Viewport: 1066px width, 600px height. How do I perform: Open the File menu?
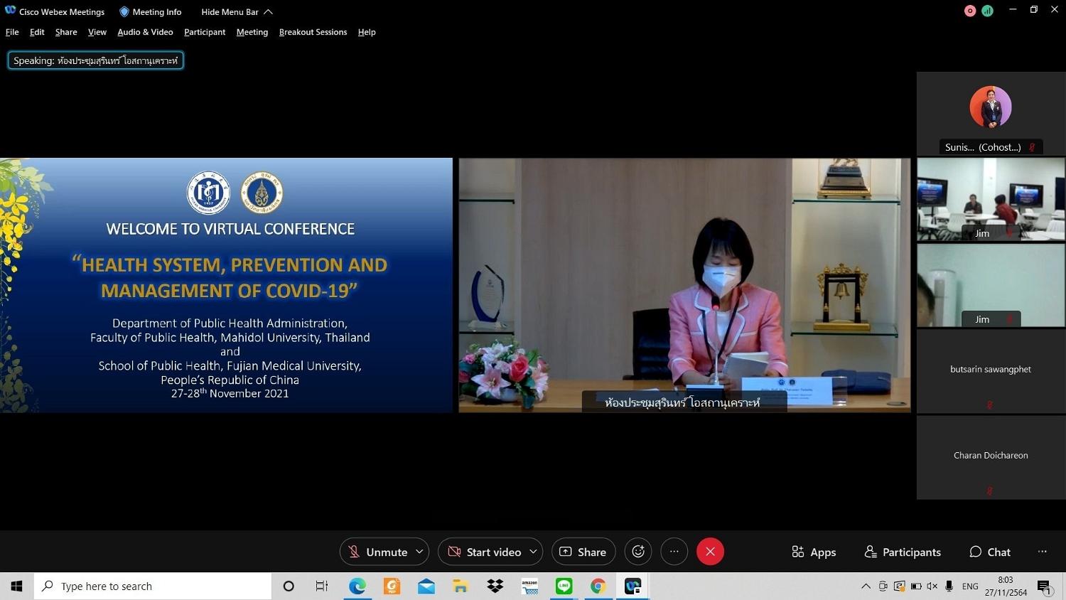tap(12, 32)
